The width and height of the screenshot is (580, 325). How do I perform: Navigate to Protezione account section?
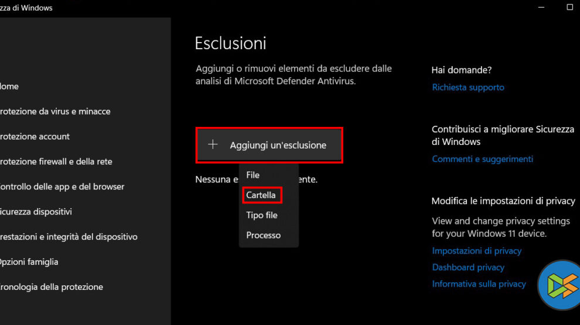(x=35, y=137)
